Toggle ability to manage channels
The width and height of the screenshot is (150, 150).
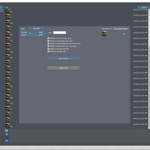point(48,49)
